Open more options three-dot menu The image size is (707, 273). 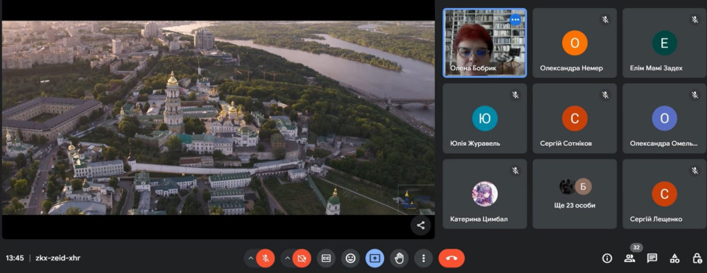coord(423,258)
